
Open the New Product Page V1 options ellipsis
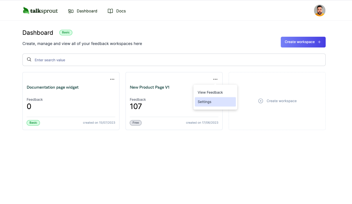pos(215,79)
